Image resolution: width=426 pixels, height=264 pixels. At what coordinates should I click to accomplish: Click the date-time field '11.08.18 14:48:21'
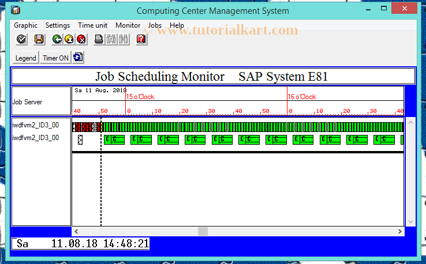pos(80,243)
